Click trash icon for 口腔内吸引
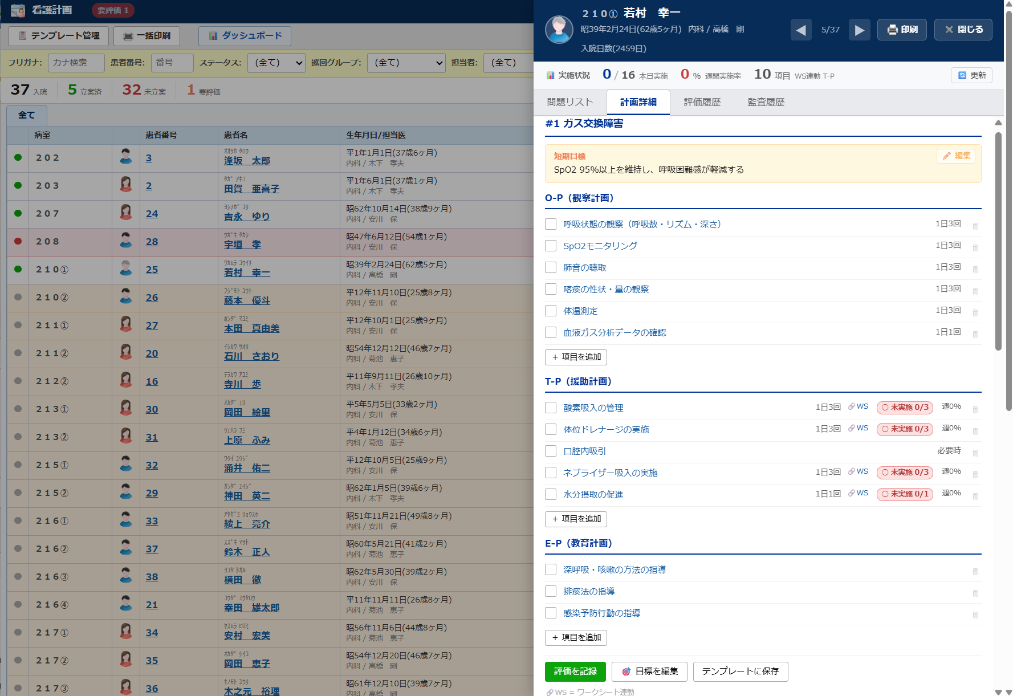 (x=975, y=453)
